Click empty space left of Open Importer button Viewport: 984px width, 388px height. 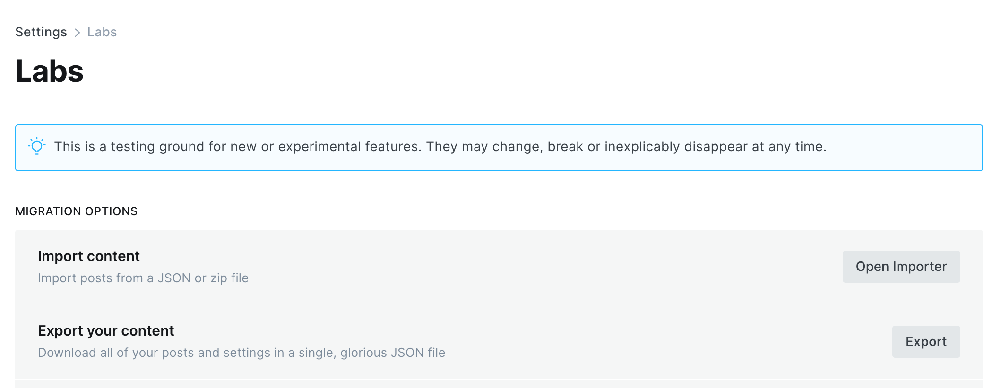[544, 267]
